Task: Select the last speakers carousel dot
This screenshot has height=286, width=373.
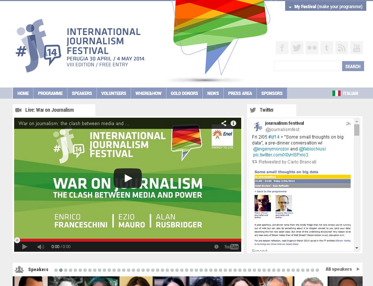Action: 317,270
